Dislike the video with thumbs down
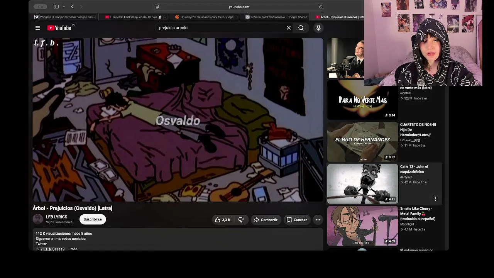This screenshot has width=494, height=278. pyautogui.click(x=241, y=220)
